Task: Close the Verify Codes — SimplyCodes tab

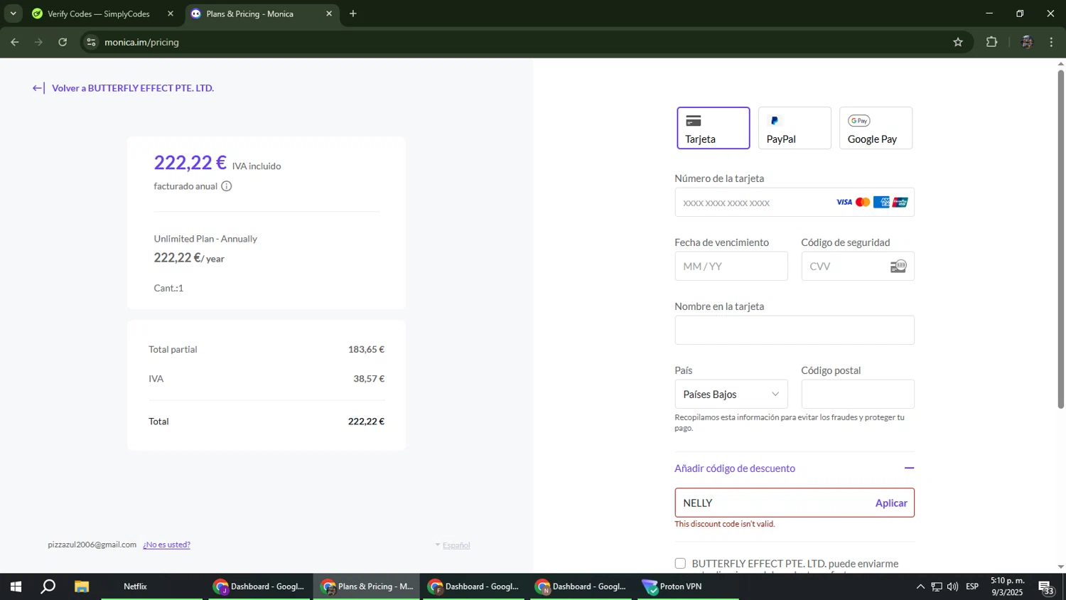Action: pyautogui.click(x=171, y=14)
